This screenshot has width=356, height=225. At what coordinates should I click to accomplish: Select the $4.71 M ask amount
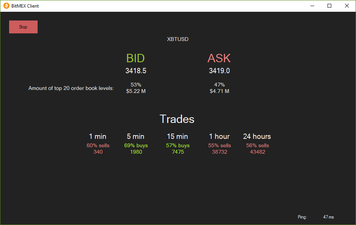tap(219, 91)
